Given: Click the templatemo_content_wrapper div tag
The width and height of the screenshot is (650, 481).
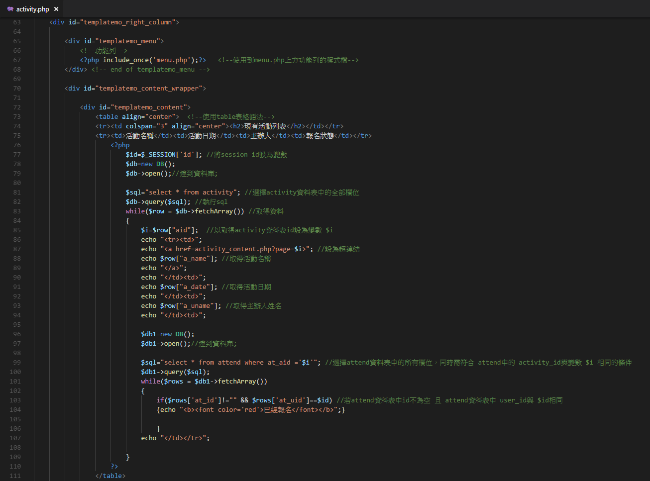Looking at the screenshot, I should (135, 89).
